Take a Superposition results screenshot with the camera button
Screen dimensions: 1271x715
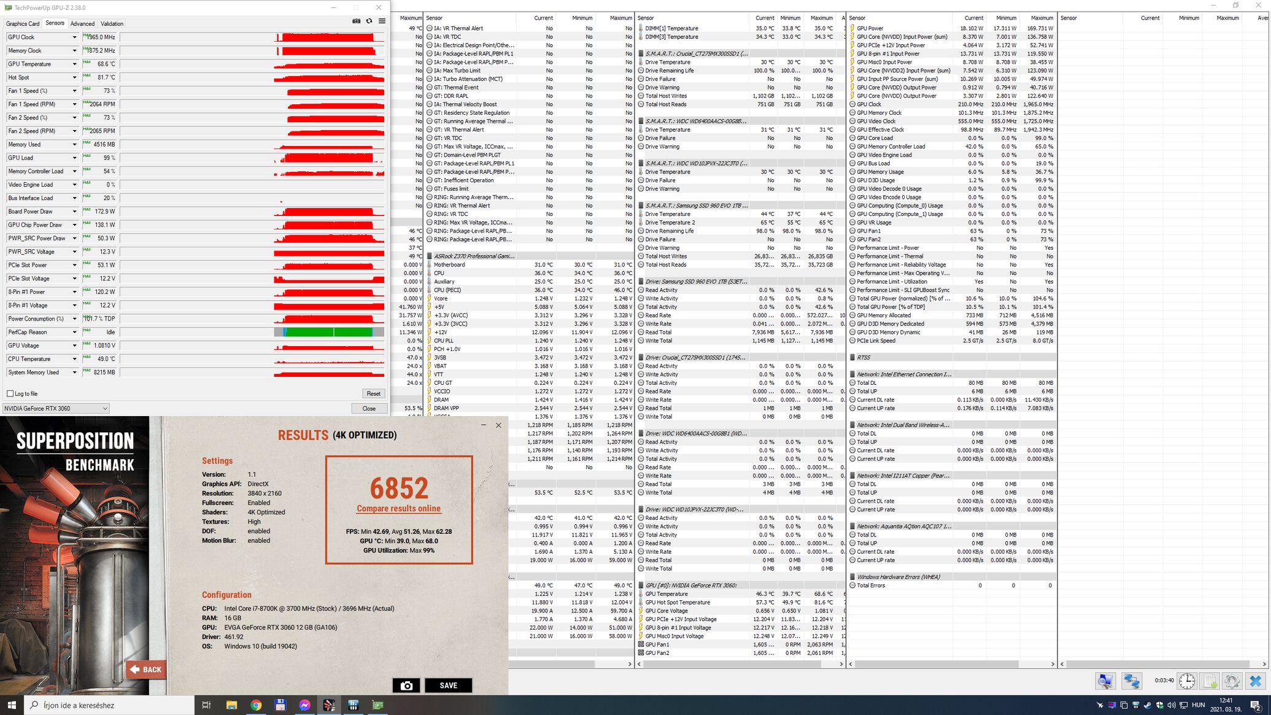(x=406, y=686)
